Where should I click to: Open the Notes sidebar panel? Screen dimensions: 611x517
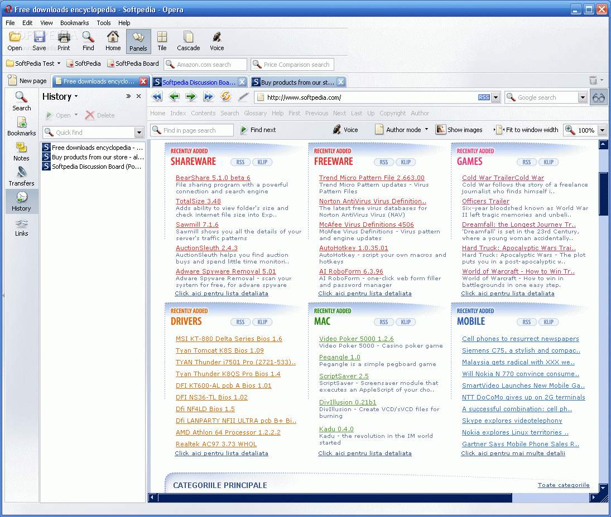point(21,151)
